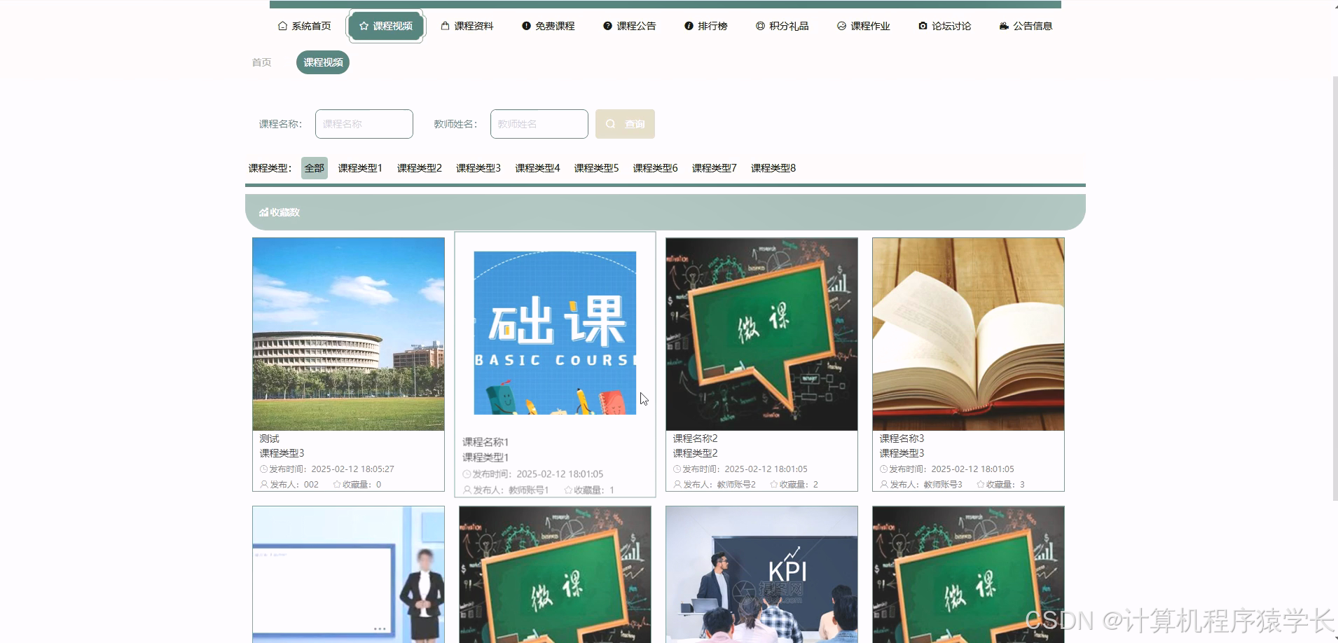Select the 全部 course type filter
This screenshot has width=1338, height=643.
pyautogui.click(x=313, y=167)
